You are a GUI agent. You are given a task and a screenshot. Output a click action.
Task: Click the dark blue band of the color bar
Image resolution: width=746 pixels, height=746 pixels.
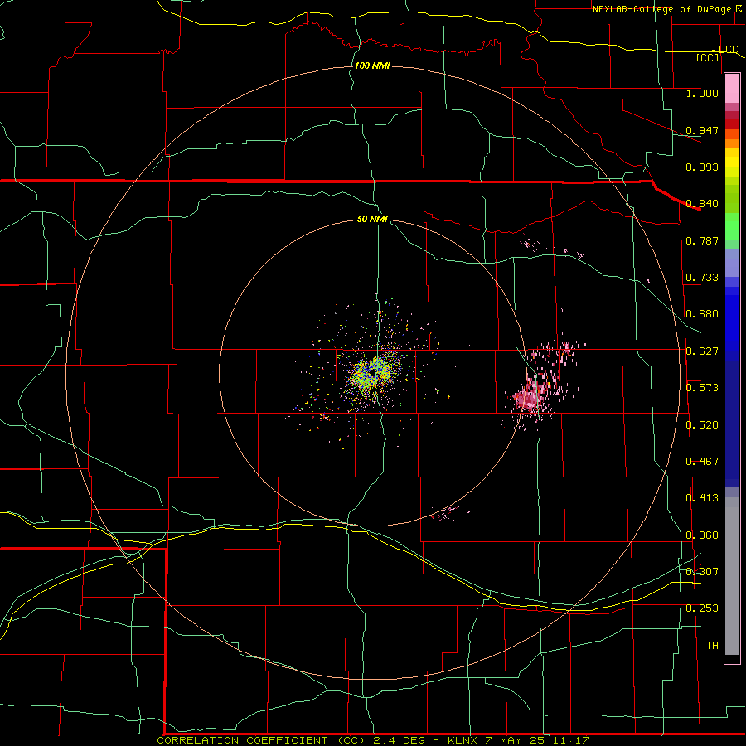[x=732, y=424]
